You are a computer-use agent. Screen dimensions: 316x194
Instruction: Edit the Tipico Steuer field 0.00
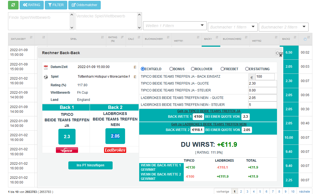click(x=262, y=91)
